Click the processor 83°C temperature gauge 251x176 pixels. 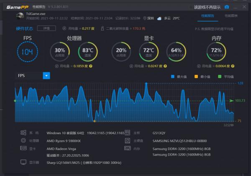click(88, 52)
